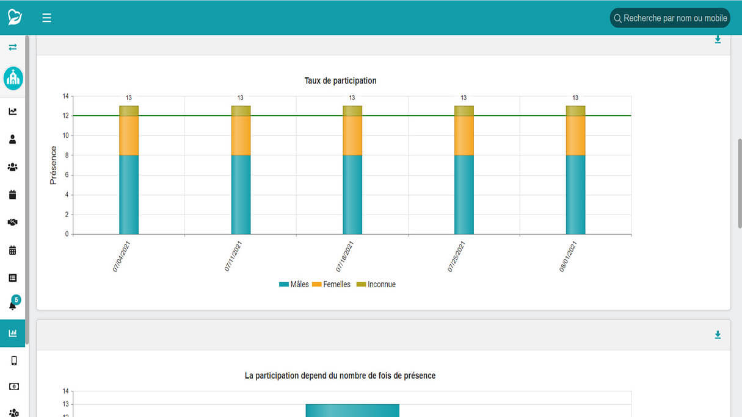Focus the 'Recherche par nom ou mobile' search field
This screenshot has width=742, height=417.
670,18
